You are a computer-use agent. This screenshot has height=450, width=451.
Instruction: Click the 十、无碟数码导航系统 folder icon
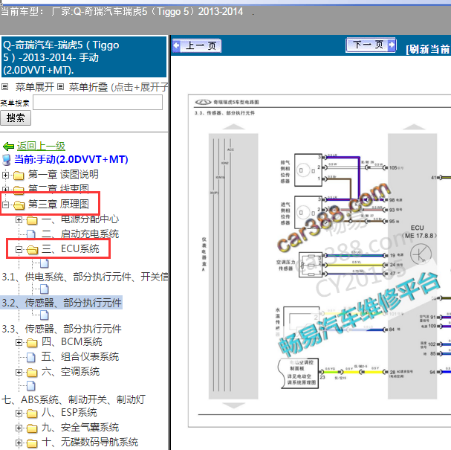(x=32, y=443)
